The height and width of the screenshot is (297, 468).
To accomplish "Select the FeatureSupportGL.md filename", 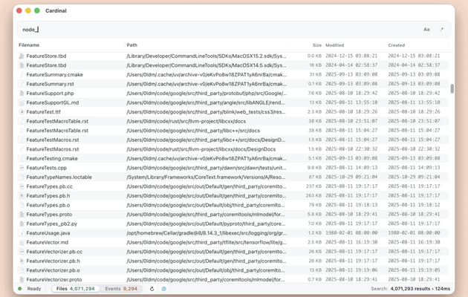I will pyautogui.click(x=53, y=102).
